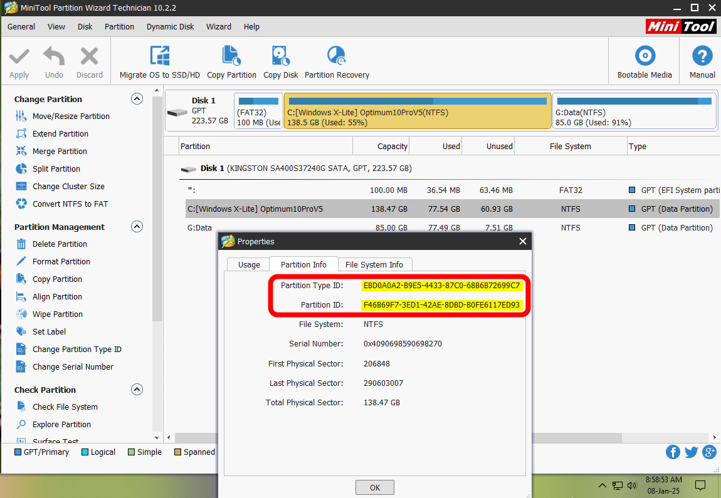
Task: Select the G:Data partition row
Action: (x=453, y=227)
